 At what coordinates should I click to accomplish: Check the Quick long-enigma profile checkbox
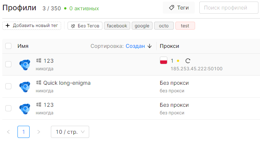point(8,86)
